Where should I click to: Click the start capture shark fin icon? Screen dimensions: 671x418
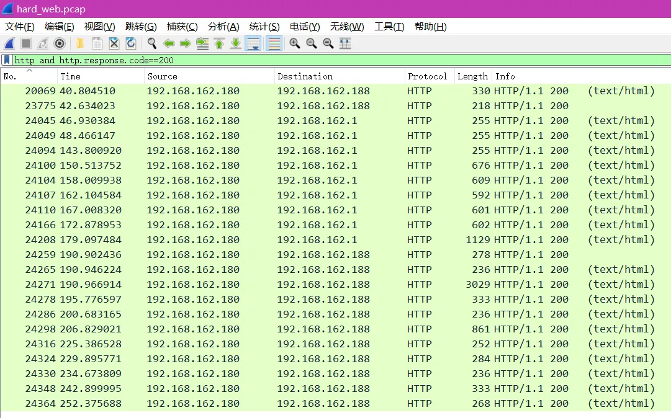tap(9, 43)
